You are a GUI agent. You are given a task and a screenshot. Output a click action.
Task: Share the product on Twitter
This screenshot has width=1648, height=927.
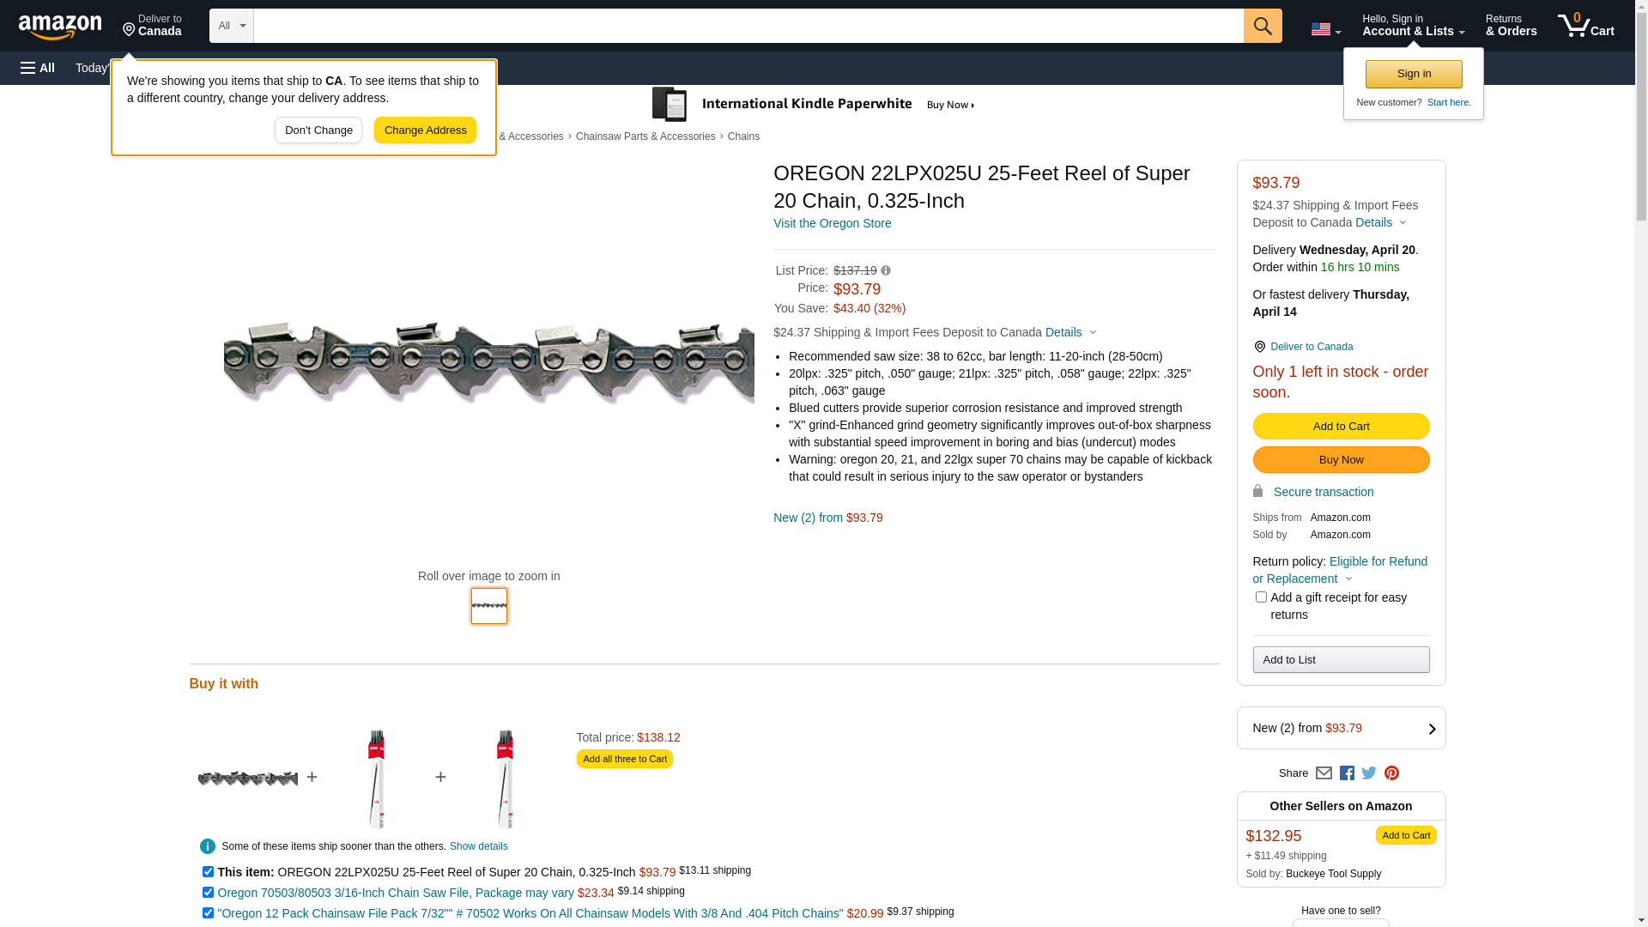coord(1369,773)
